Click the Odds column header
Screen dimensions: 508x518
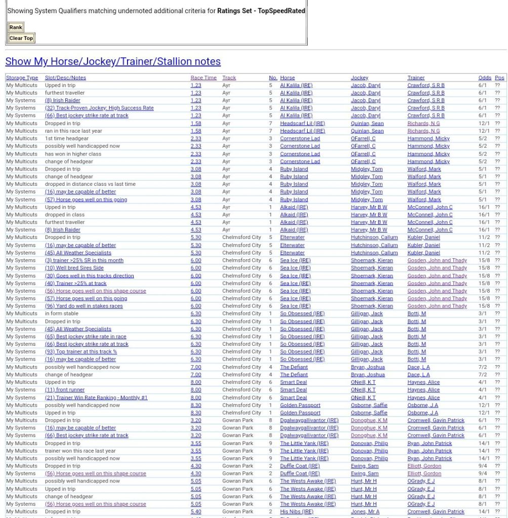pyautogui.click(x=484, y=77)
